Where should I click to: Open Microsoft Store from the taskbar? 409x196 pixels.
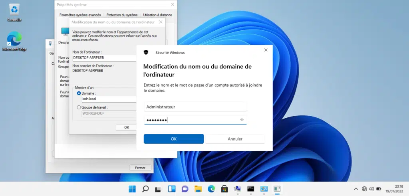tap(224, 189)
